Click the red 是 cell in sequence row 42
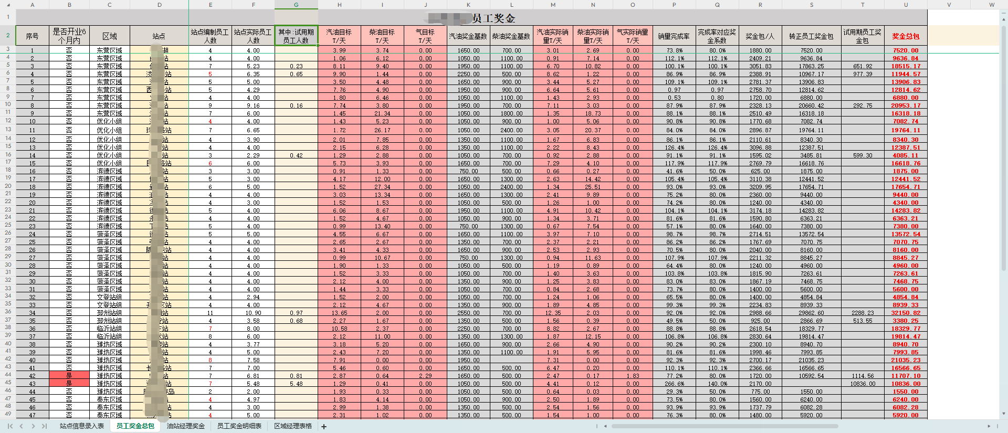 click(x=69, y=375)
